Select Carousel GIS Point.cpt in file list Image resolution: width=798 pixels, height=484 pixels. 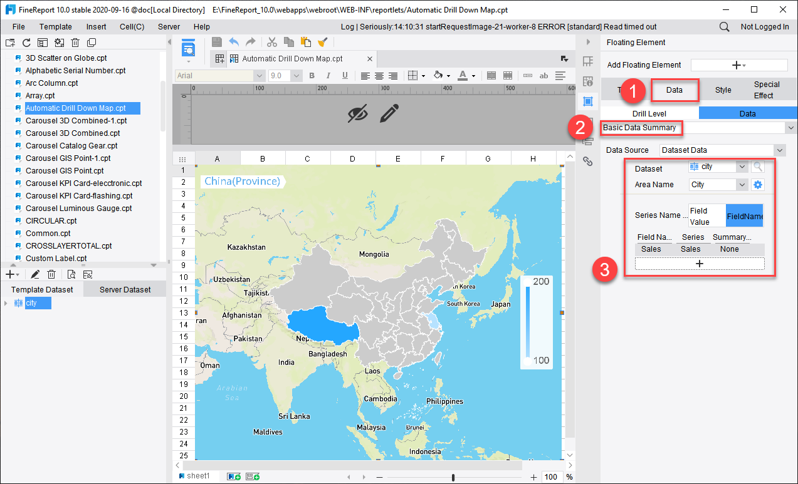[65, 171]
